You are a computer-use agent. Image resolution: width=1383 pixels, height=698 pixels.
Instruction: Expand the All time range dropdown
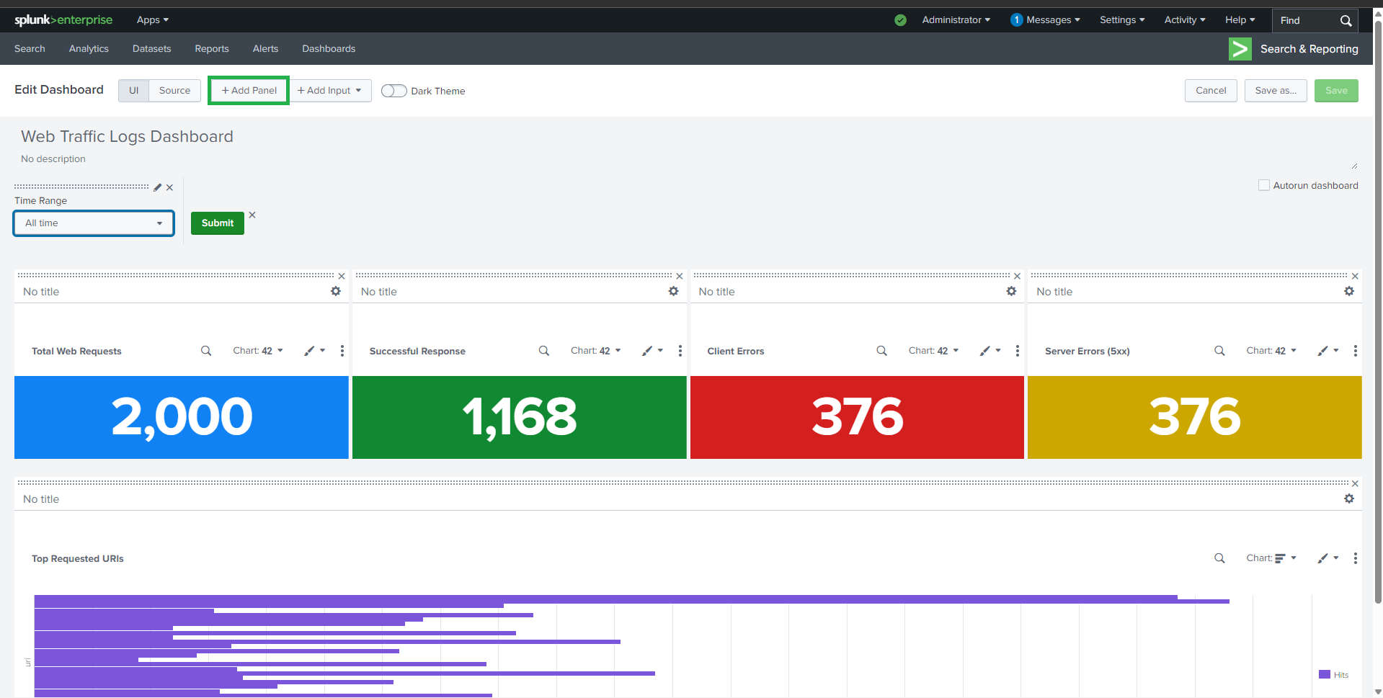click(x=94, y=223)
